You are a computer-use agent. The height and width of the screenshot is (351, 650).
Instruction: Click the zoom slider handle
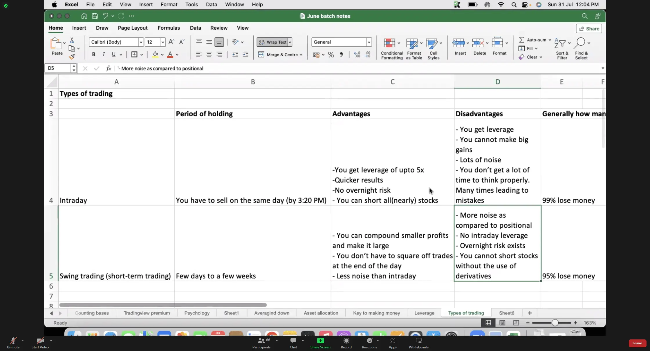(x=555, y=323)
